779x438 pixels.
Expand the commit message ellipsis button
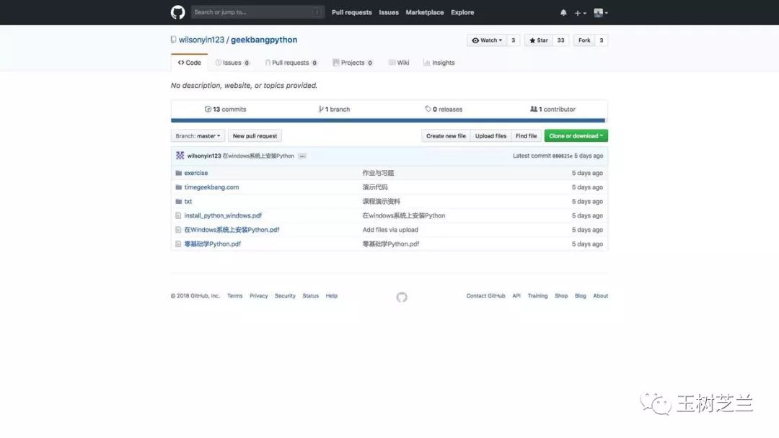coord(302,156)
